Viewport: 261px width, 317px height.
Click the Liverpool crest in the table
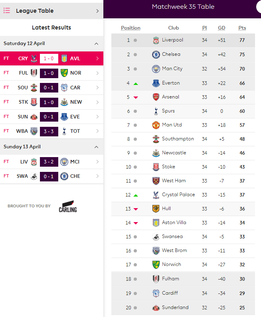point(156,40)
